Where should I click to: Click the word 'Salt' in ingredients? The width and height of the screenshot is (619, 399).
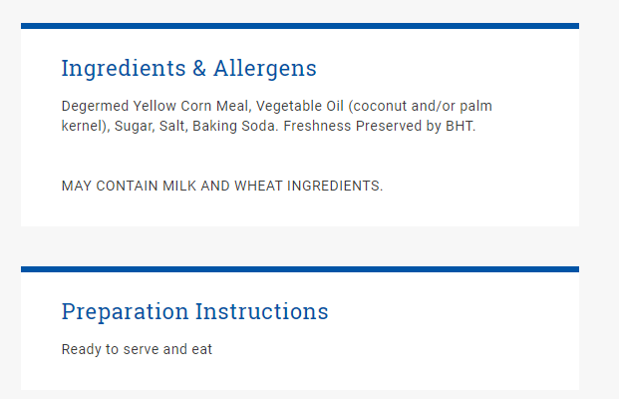pos(173,126)
